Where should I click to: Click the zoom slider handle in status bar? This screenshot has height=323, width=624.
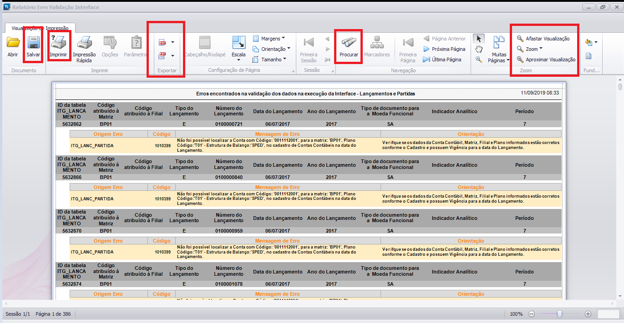pyautogui.click(x=559, y=314)
